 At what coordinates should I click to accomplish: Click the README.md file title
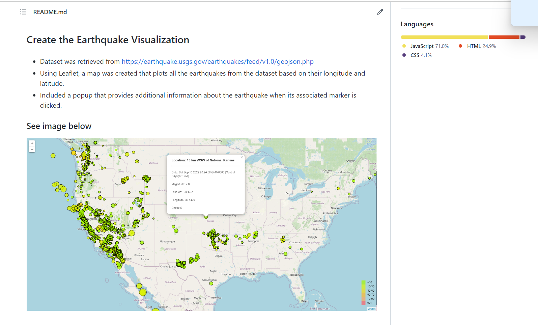pyautogui.click(x=50, y=12)
